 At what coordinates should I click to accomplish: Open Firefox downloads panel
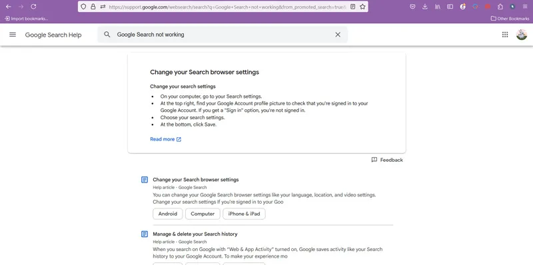pyautogui.click(x=424, y=7)
